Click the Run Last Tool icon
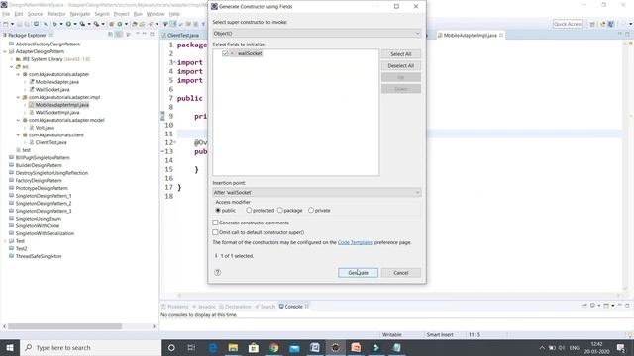The image size is (634, 356). pyautogui.click(x=97, y=24)
